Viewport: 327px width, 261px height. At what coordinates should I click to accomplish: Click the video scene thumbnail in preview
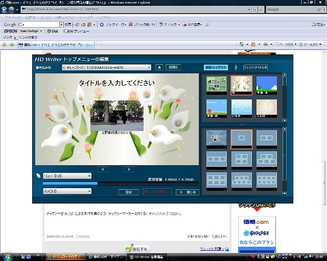click(x=117, y=116)
